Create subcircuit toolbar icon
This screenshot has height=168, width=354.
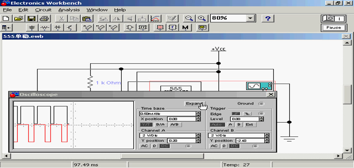[x=143, y=18]
